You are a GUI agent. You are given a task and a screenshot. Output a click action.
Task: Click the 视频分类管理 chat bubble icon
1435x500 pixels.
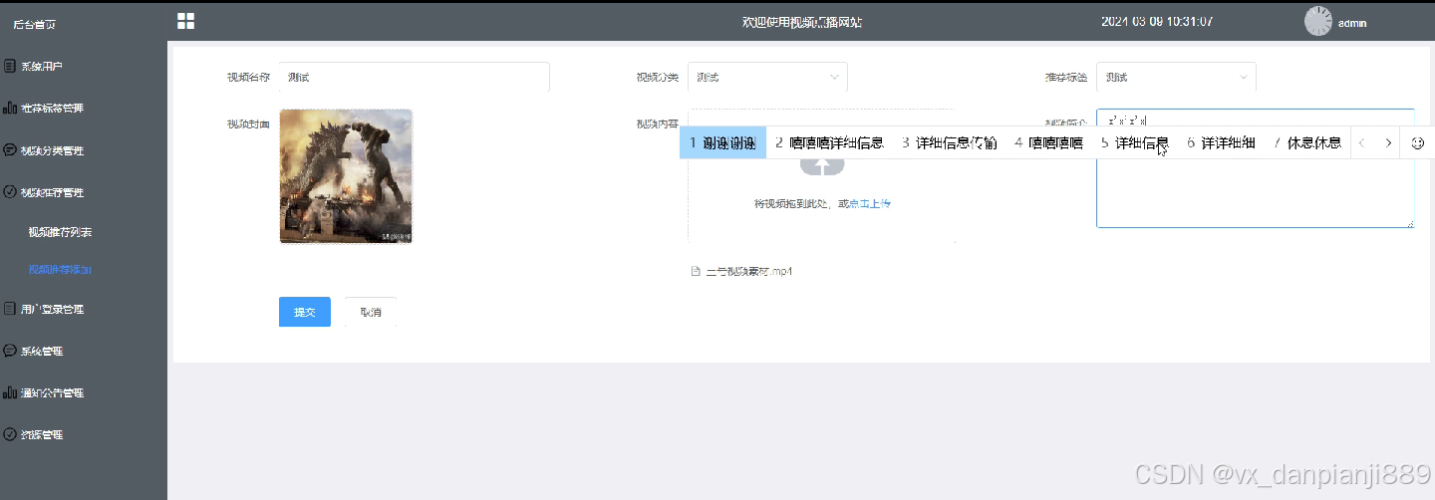(x=10, y=151)
